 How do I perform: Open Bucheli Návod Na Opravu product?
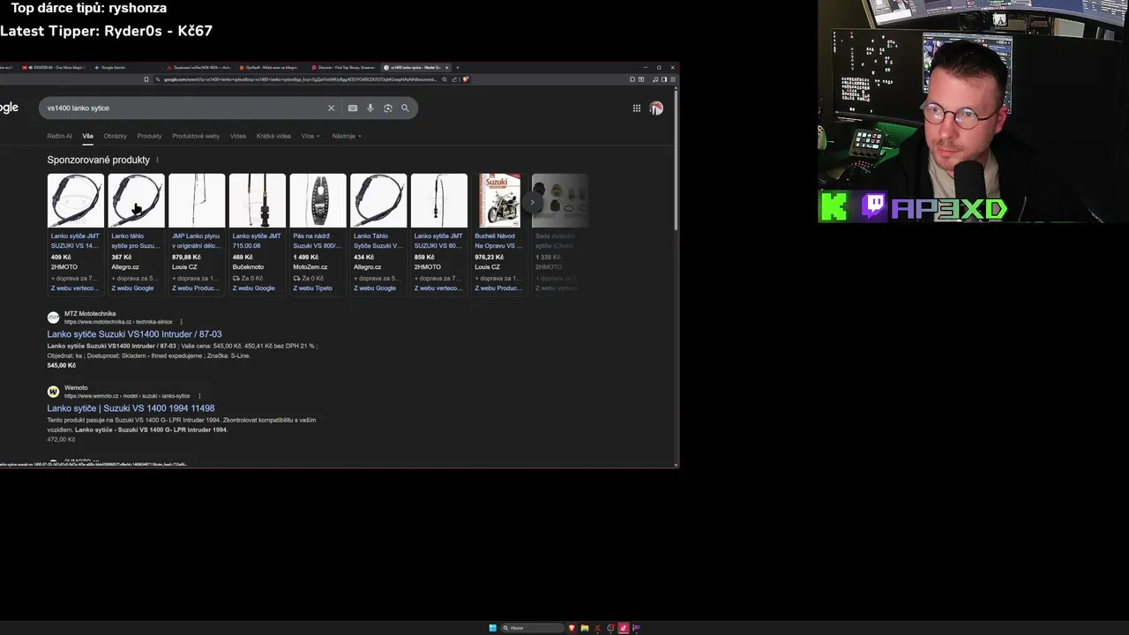(x=499, y=234)
